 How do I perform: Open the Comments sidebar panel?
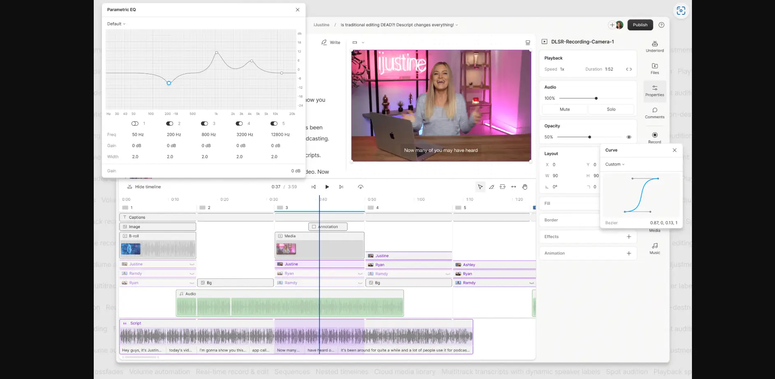tap(655, 113)
